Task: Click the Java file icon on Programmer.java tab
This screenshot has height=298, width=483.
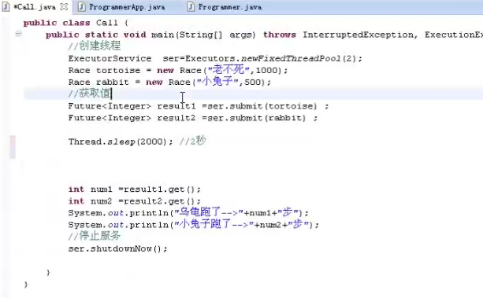Action: [191, 7]
